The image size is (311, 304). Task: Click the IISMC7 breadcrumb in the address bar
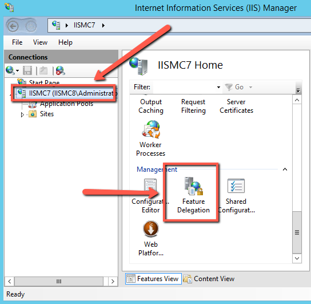(x=84, y=25)
